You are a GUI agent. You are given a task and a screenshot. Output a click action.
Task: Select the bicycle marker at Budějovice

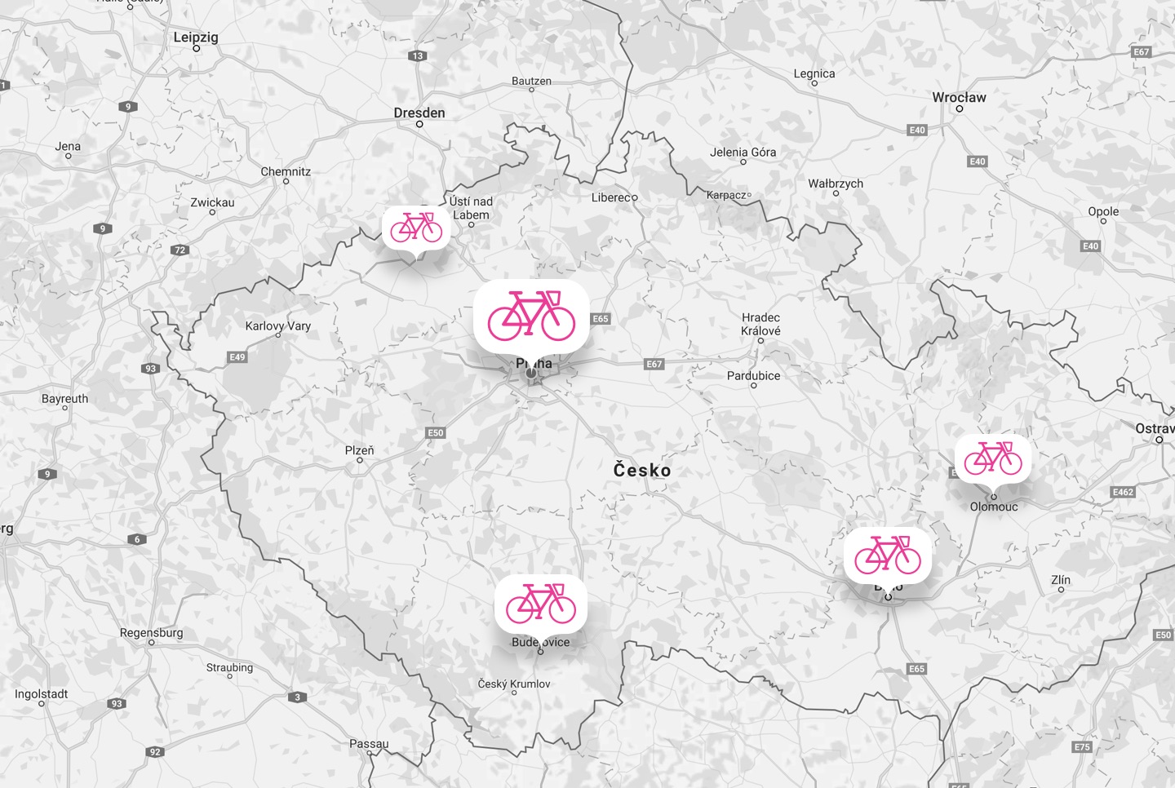(x=540, y=604)
